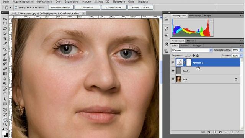Hide the Кривые 1 layer
The image size is (245, 138).
click(173, 62)
